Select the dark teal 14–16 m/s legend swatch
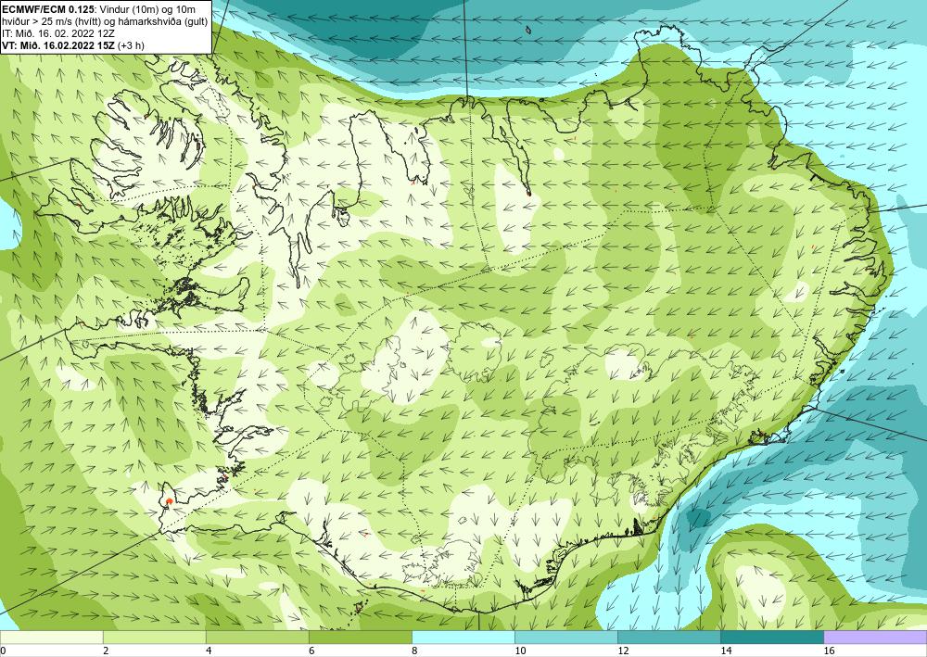927x657 pixels. 771,637
